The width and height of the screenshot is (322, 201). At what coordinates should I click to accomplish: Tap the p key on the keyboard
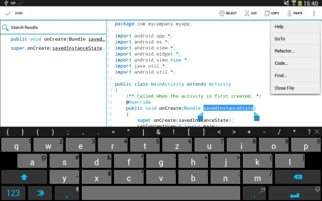(306, 145)
